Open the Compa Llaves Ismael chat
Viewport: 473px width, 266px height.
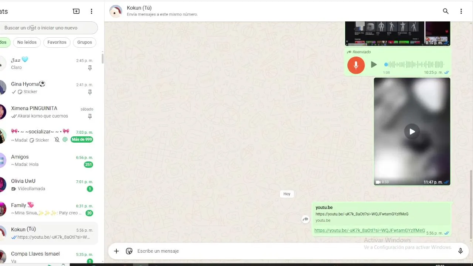49,257
